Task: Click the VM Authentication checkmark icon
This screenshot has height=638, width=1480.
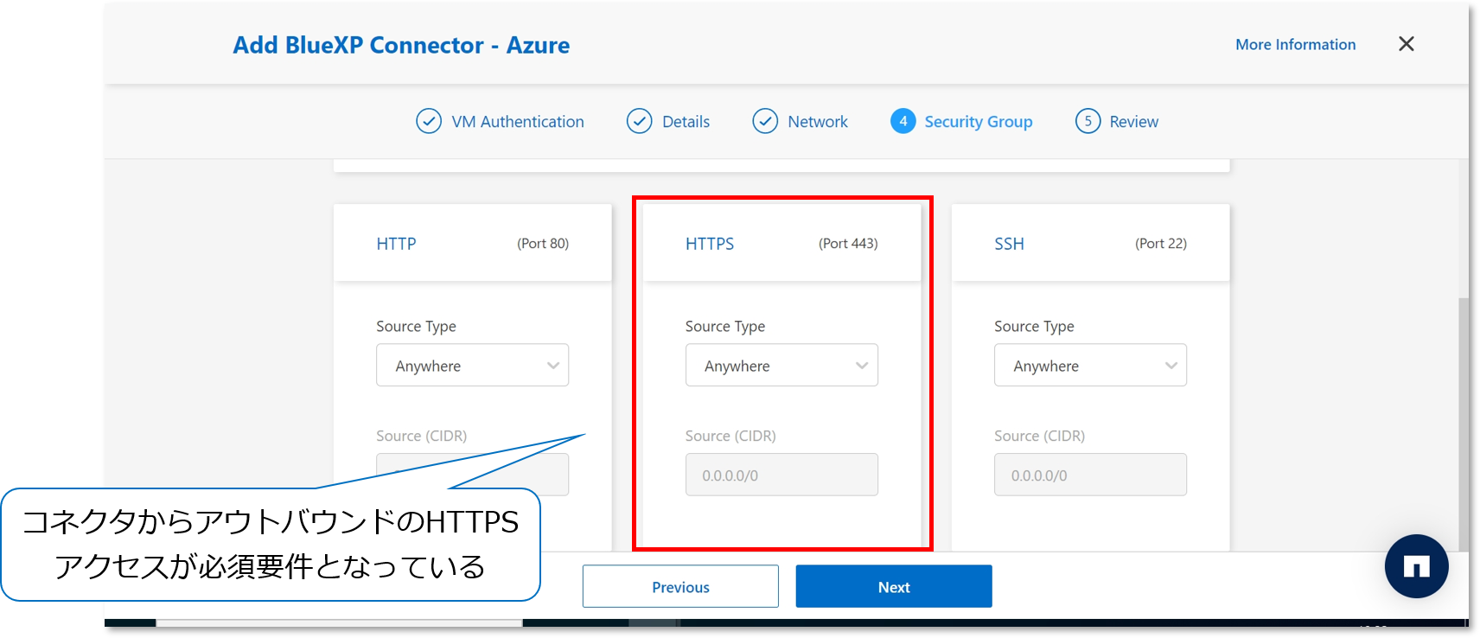Action: [x=429, y=121]
